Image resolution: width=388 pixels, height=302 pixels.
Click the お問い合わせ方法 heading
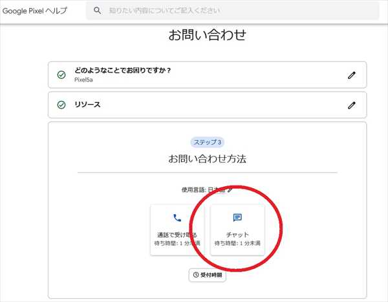pyautogui.click(x=208, y=159)
